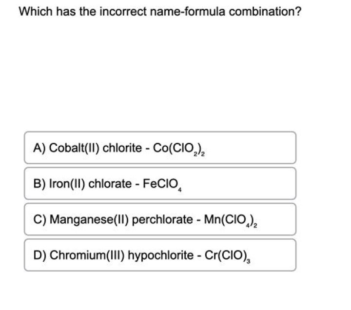
Task: Click the Cr(ClO)3 formula text
Action: tap(228, 255)
